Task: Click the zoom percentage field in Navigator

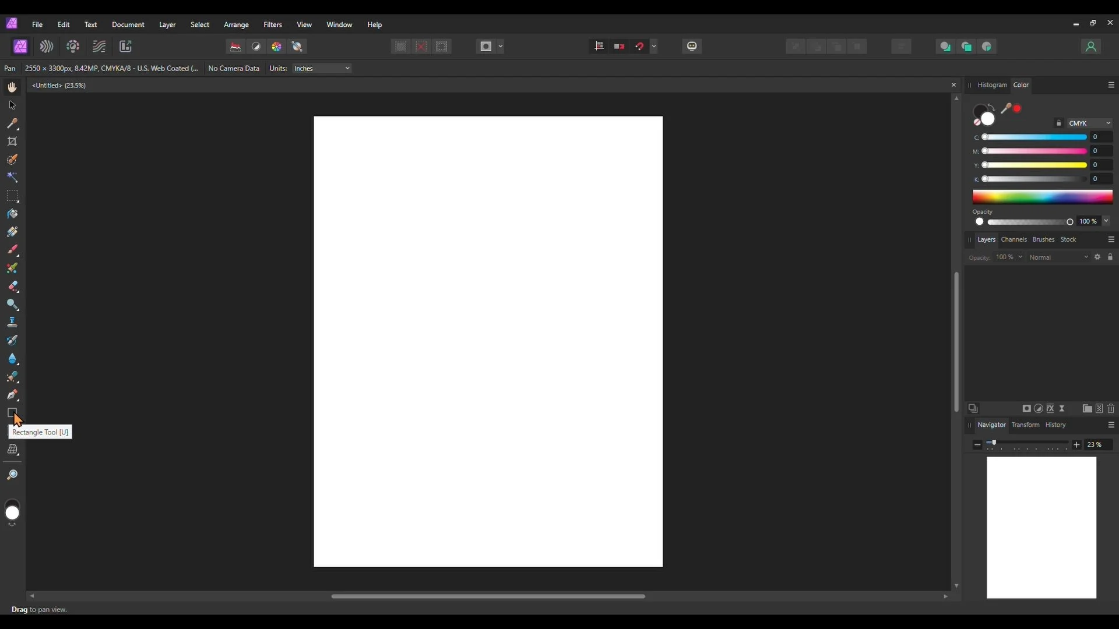Action: coord(1097,444)
